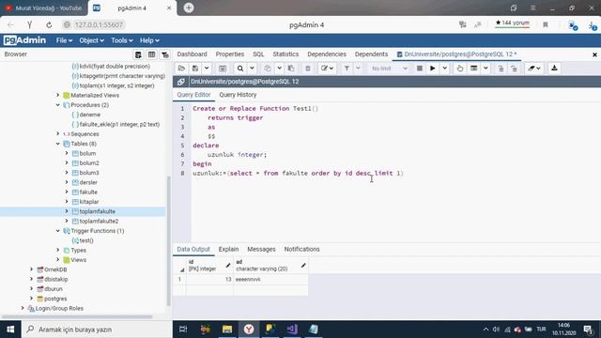This screenshot has width=601, height=338.
Task: Select the test() trigger function
Action: pos(86,240)
